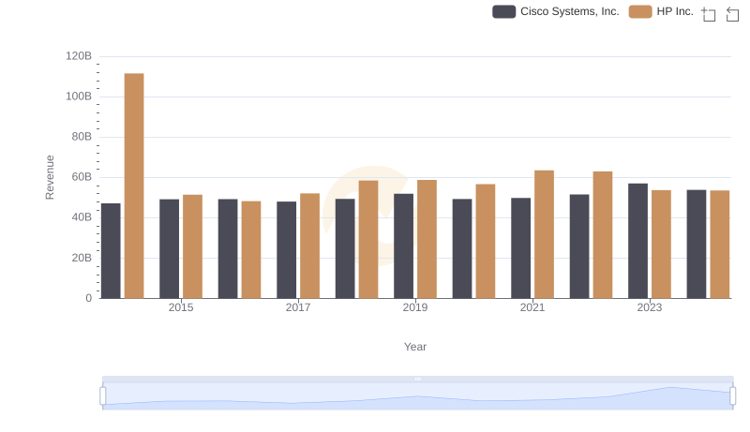Click the Cisco Systems, Inc. legend label
Viewport: 750px width, 432px height.
tap(570, 11)
